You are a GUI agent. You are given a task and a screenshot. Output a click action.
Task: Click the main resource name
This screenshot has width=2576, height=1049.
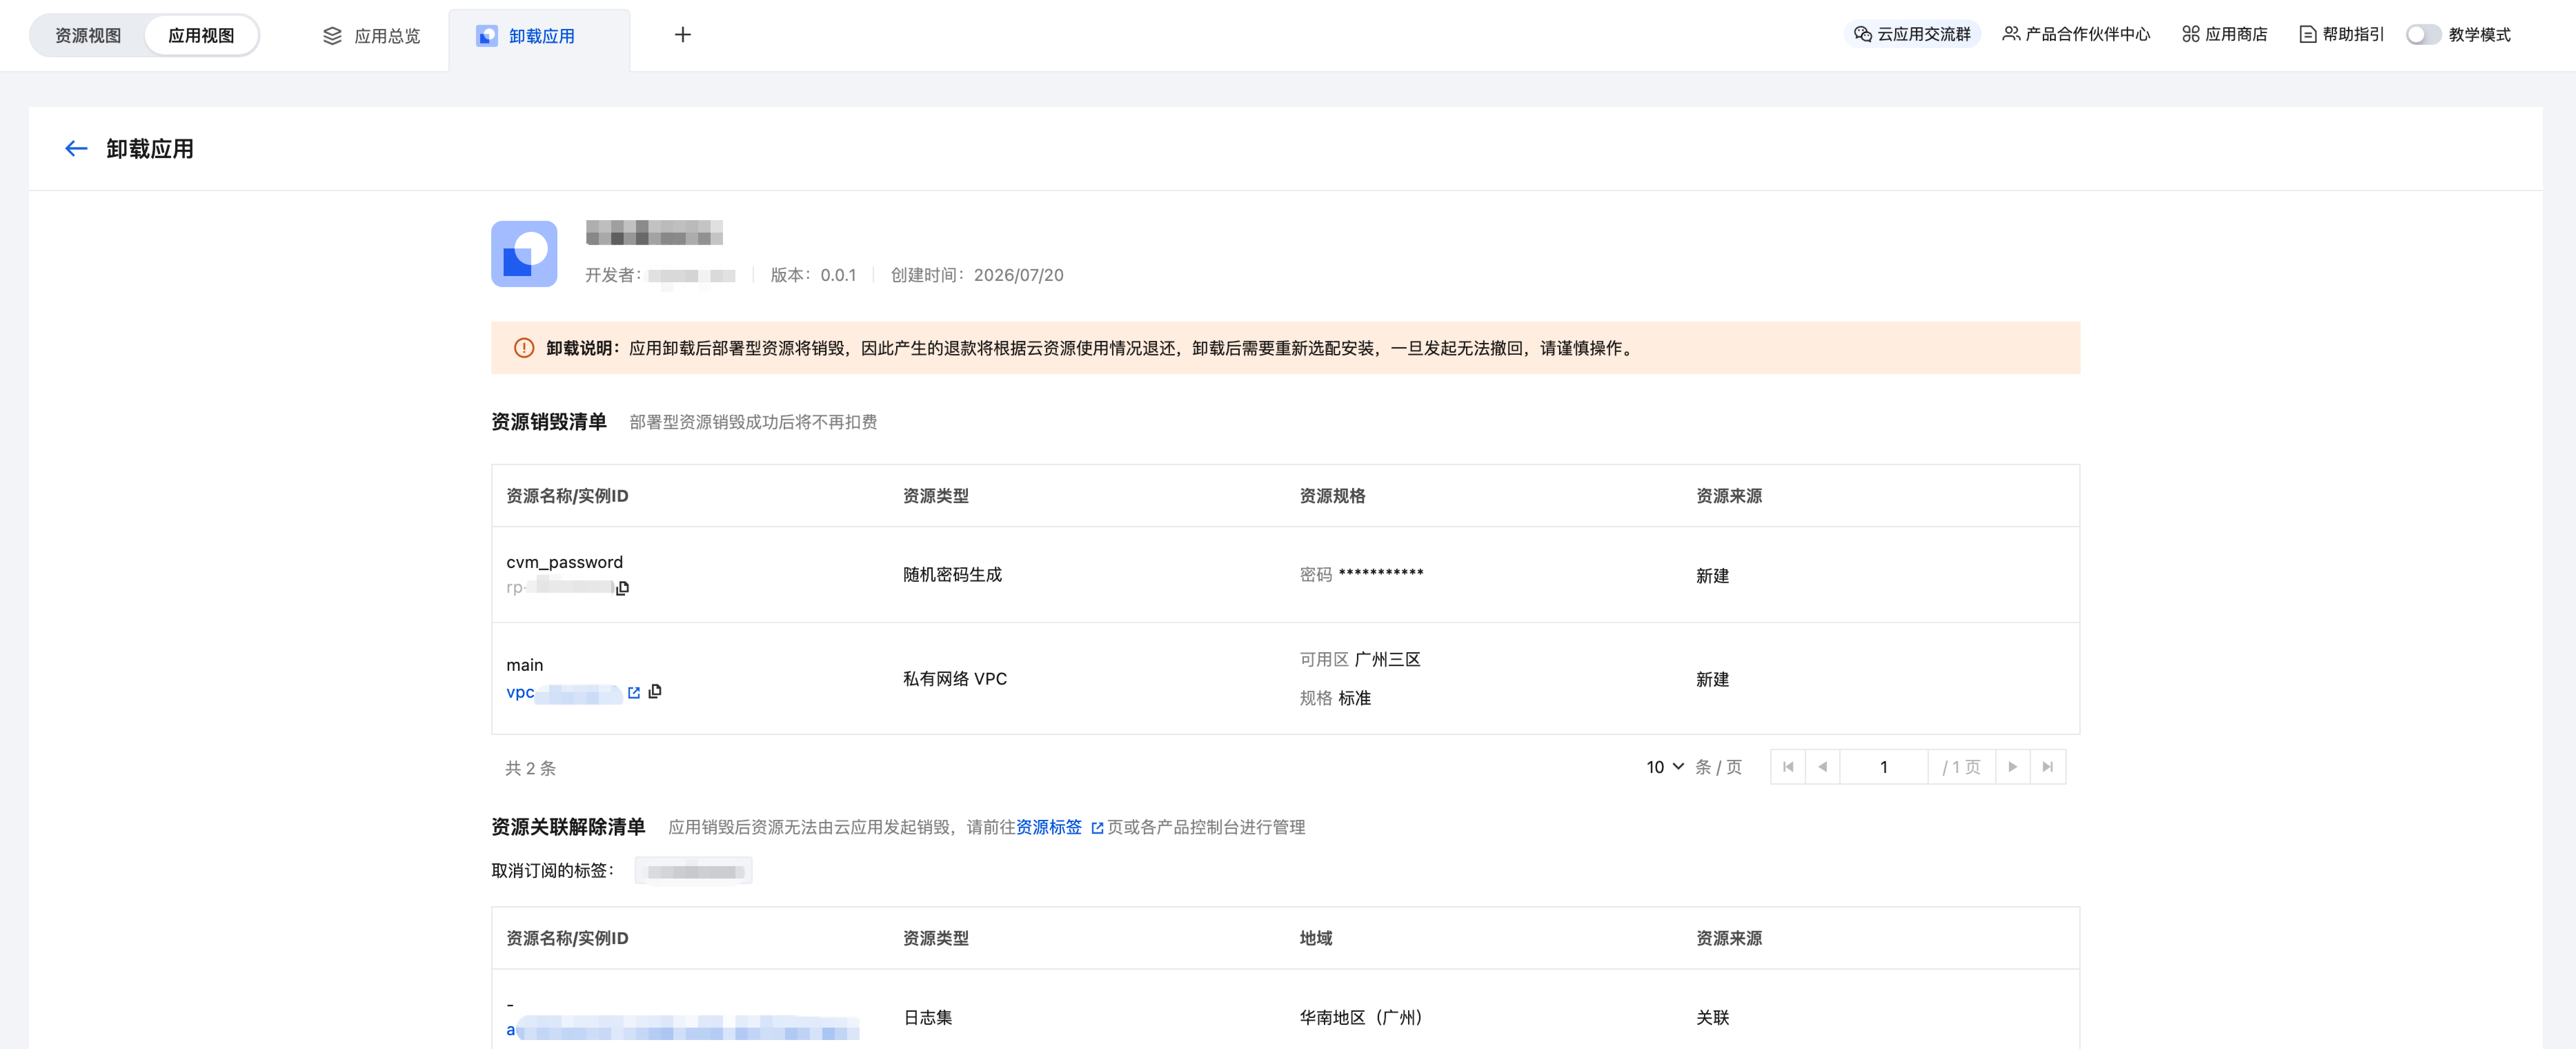coord(525,665)
